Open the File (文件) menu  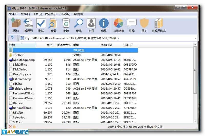[x=13, y=14]
